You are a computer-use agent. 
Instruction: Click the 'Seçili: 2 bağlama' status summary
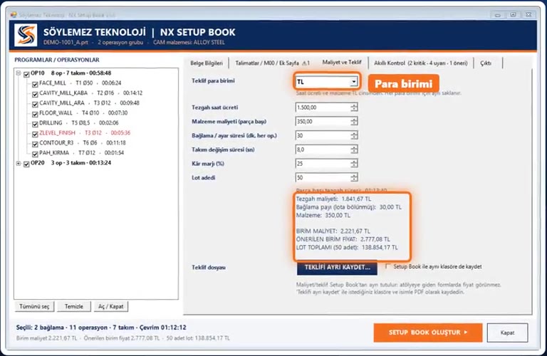pyautogui.click(x=101, y=328)
